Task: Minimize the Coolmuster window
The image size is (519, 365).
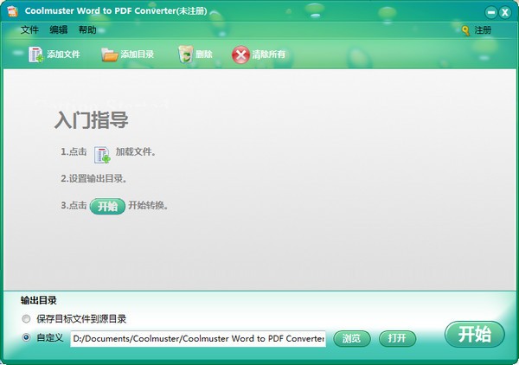Action: [x=490, y=13]
